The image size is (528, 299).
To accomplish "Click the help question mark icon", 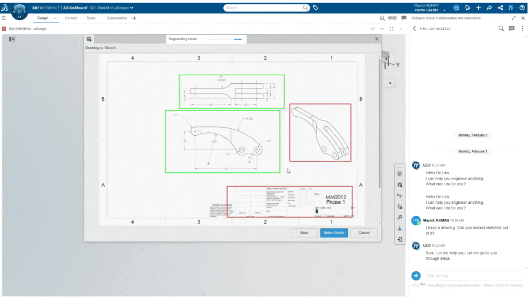I will [x=522, y=7].
